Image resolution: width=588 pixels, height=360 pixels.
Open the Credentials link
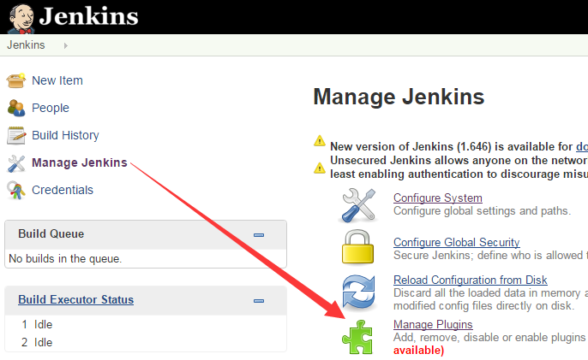pyautogui.click(x=63, y=190)
